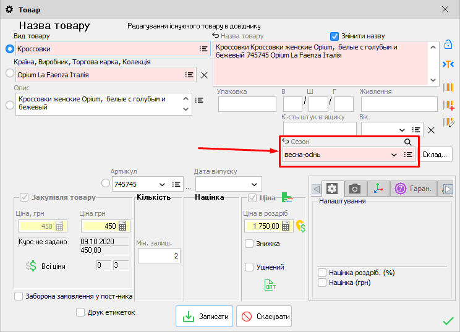Open the green ОПТ wholesale price icon
The width and height of the screenshot is (460, 332).
tap(270, 284)
